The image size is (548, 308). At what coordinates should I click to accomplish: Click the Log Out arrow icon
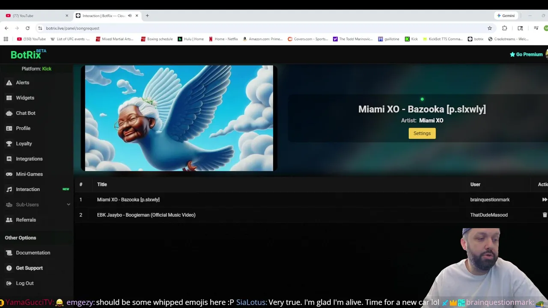coord(9,283)
